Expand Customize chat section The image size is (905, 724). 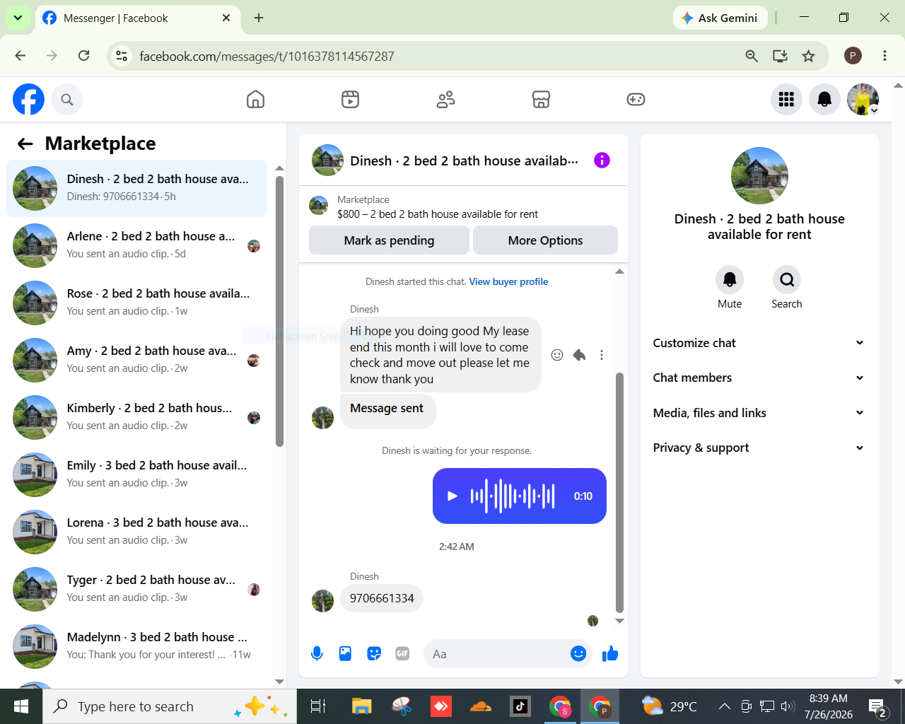coord(759,343)
